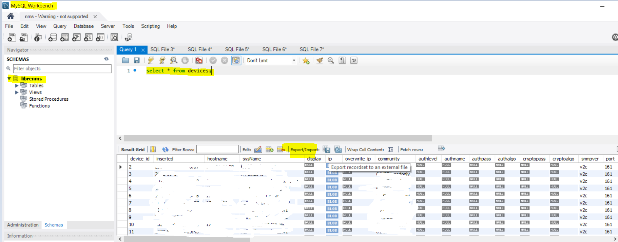Open the File menu

coord(9,26)
